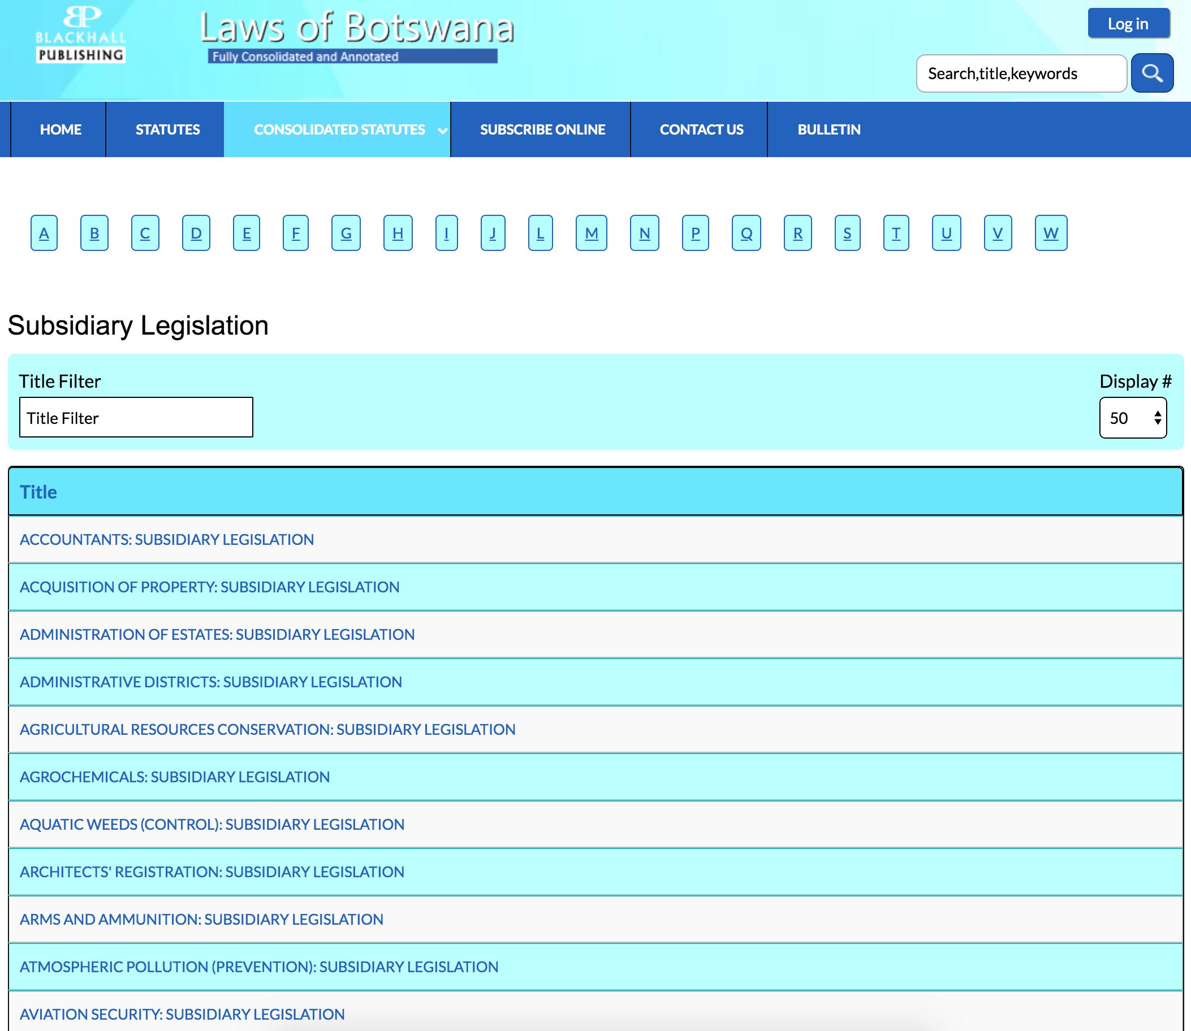The image size is (1191, 1031).
Task: Expand the Consolidated Statutes dropdown
Action: pyautogui.click(x=442, y=131)
